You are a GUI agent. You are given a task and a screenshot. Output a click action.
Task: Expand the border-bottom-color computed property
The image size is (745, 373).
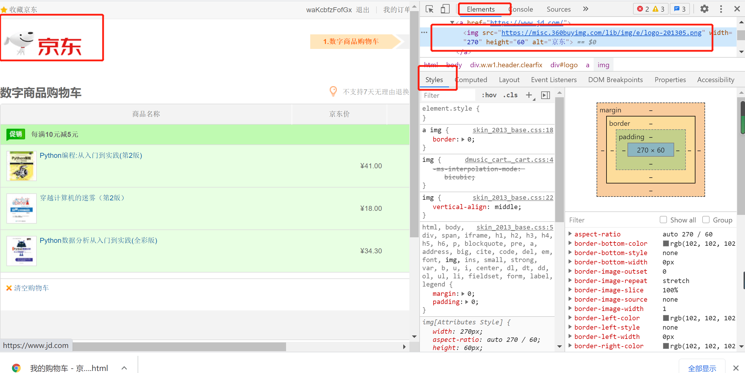coord(570,243)
